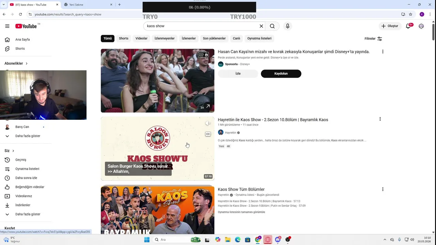Open Chrome tab search dropdown arrow
This screenshot has width=436, height=245.
point(3,5)
